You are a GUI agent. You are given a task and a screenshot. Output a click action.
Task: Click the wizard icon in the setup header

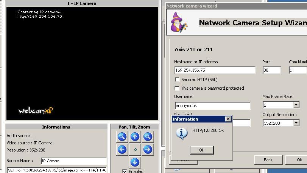pyautogui.click(x=178, y=22)
